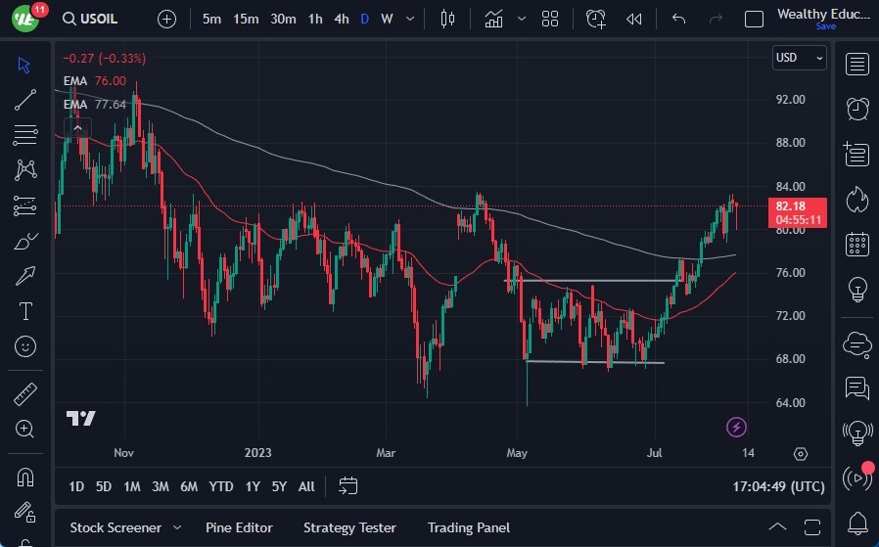Open chart settings gear icon

pos(801,454)
